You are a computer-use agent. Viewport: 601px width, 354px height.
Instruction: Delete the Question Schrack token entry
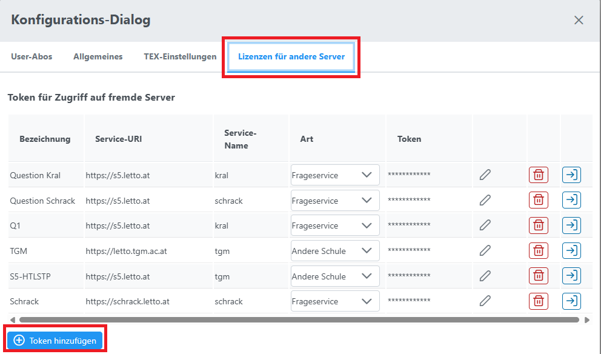[x=538, y=200]
